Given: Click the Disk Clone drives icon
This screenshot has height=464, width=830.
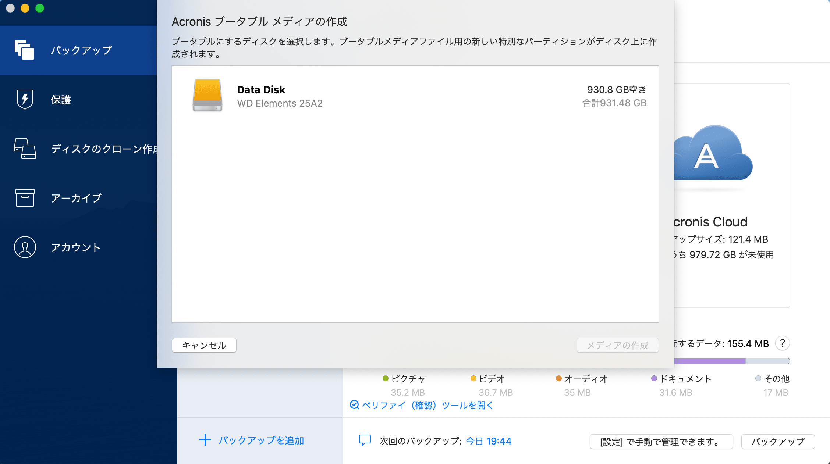Looking at the screenshot, I should coord(25,149).
